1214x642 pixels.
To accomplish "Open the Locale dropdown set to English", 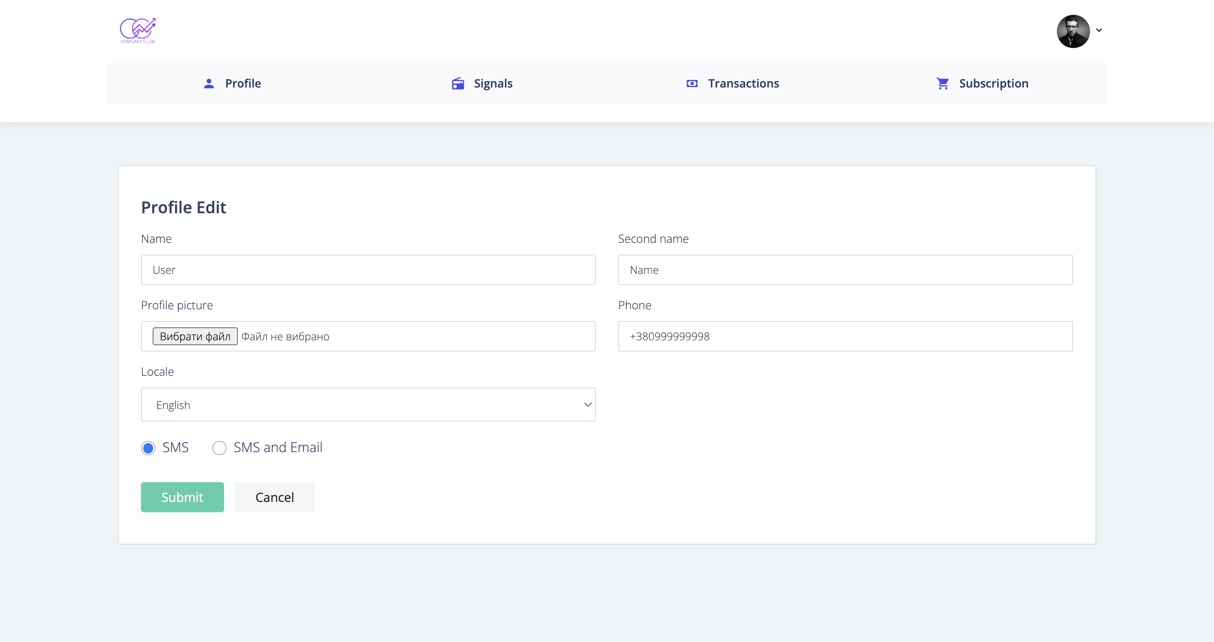I will coord(368,405).
